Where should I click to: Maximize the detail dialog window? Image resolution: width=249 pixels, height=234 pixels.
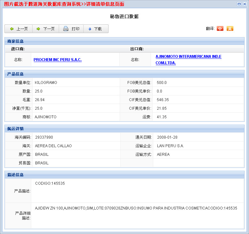tap(239, 4)
